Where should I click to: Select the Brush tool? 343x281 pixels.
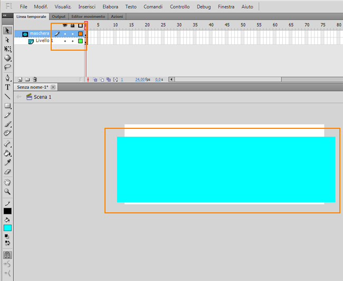7,124
